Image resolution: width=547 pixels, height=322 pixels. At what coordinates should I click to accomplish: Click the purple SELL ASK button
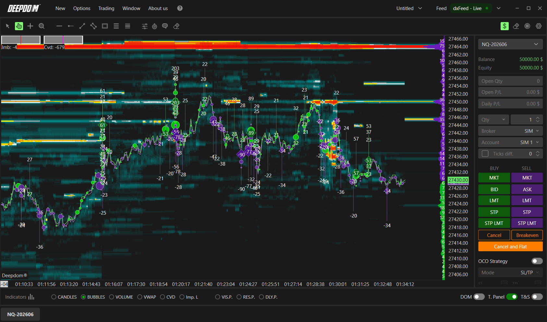pos(527,189)
